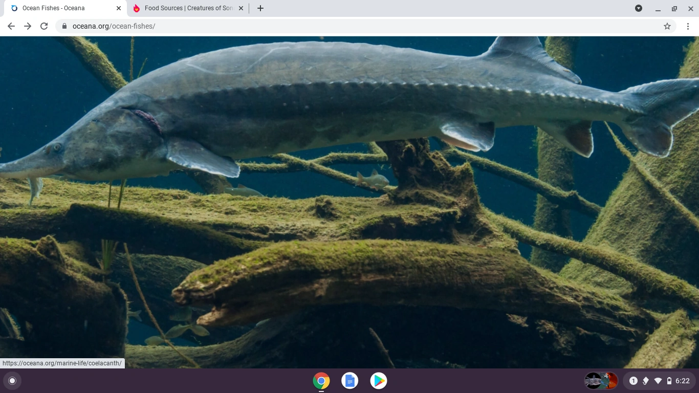The width and height of the screenshot is (699, 393).
Task: Navigate back to the previous page
Action: pyautogui.click(x=11, y=26)
